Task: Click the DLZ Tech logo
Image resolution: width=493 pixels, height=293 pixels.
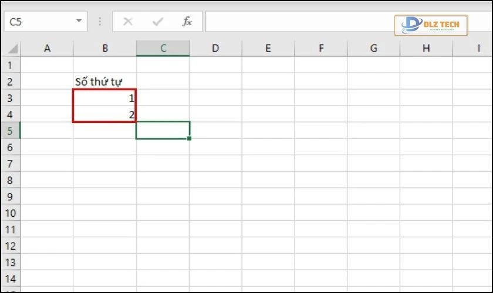Action: point(431,25)
